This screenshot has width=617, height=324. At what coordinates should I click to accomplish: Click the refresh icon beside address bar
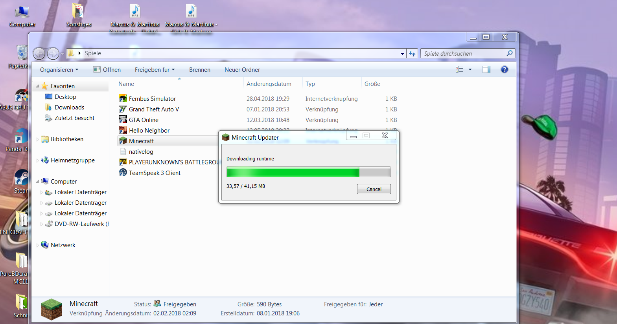412,53
